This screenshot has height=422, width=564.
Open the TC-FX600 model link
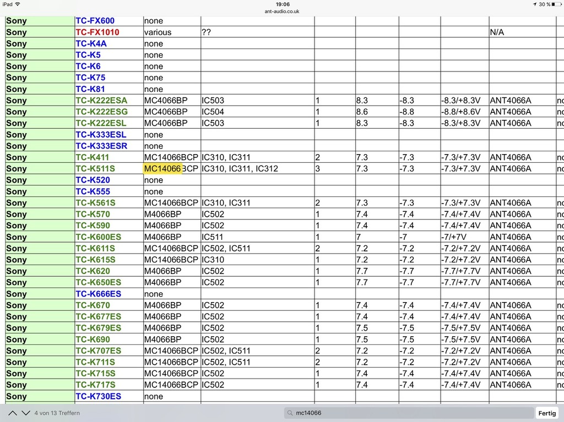[x=95, y=21]
